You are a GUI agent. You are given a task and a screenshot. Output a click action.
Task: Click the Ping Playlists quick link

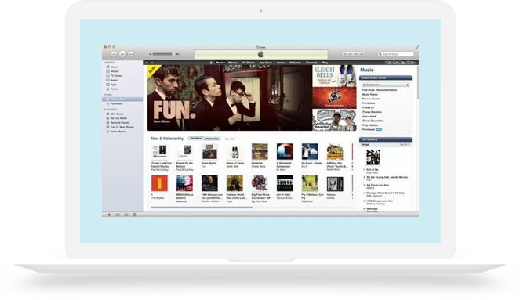pos(370,125)
